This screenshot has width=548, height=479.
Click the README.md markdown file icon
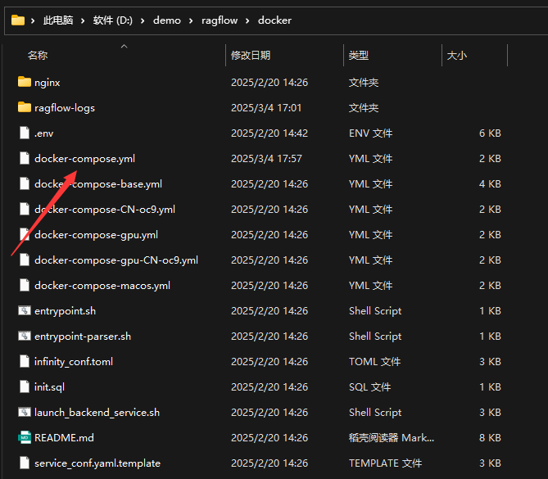pyautogui.click(x=24, y=437)
